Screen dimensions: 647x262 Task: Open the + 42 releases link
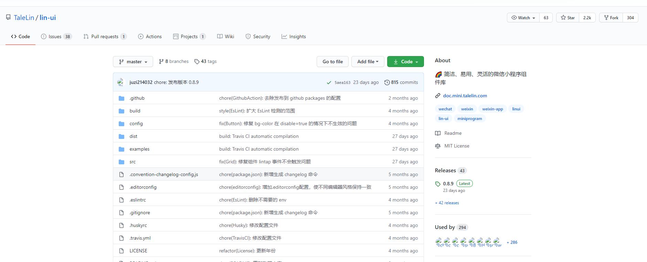(447, 203)
